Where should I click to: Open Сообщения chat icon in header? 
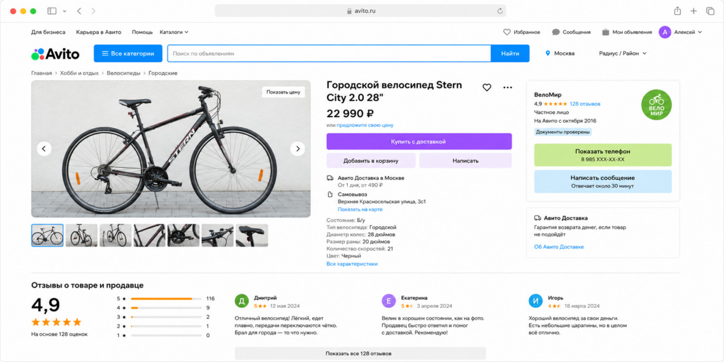pyautogui.click(x=556, y=32)
